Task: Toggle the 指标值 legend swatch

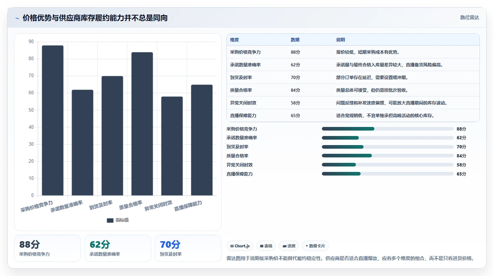Action: tap(110, 220)
